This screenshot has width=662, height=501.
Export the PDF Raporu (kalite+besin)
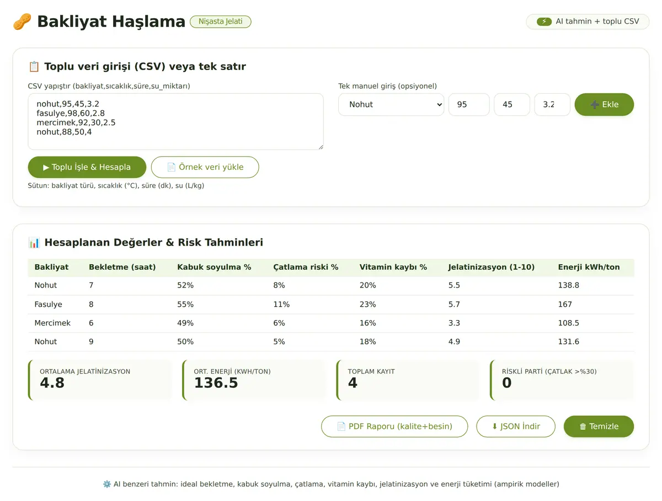click(394, 427)
